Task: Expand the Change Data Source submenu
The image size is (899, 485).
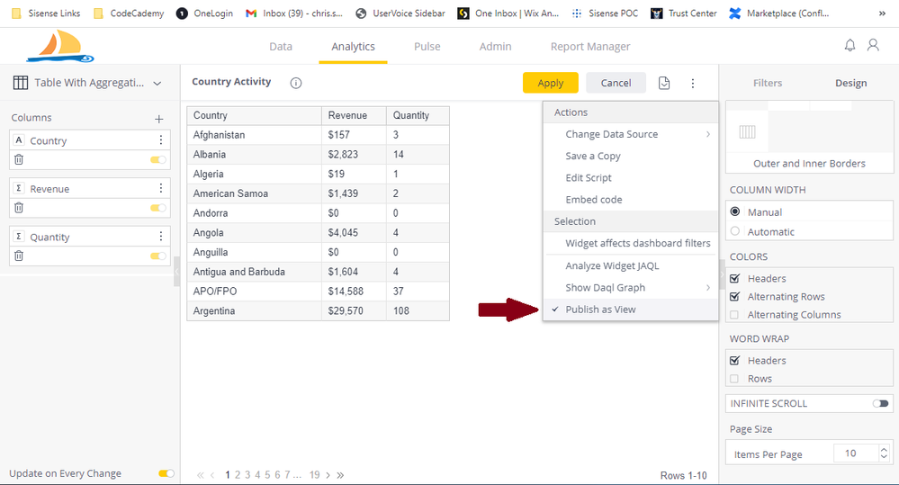Action: (630, 134)
